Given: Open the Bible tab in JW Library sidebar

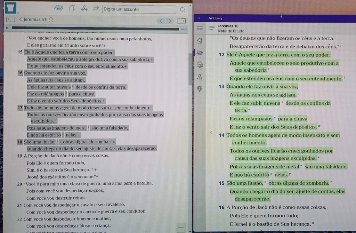Looking at the screenshot, I should (200, 53).
